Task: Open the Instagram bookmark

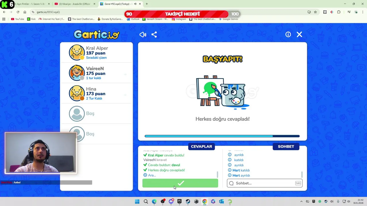Action: [x=179, y=19]
